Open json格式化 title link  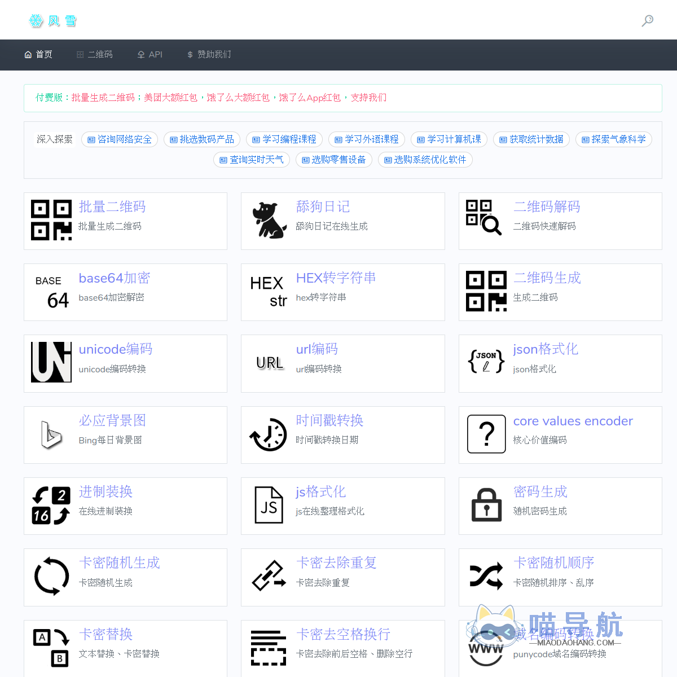[x=546, y=349]
